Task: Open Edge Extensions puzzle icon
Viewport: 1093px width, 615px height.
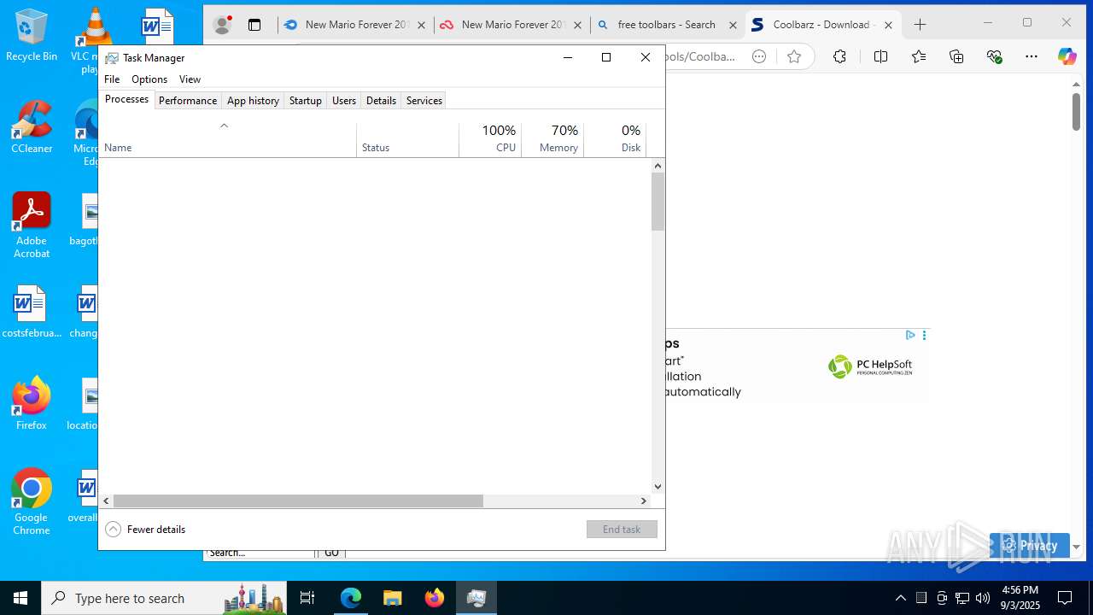Action: click(840, 56)
